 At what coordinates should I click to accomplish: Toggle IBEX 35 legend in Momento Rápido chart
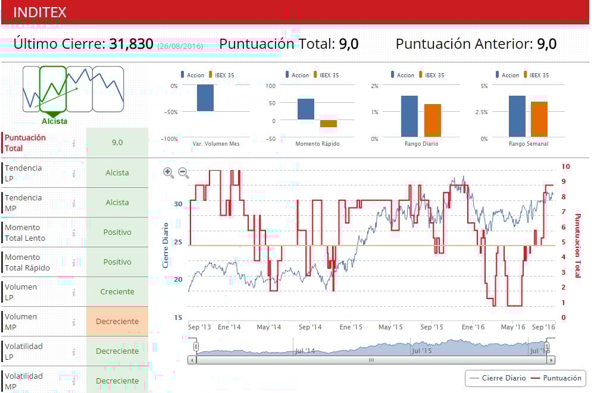pyautogui.click(x=326, y=75)
